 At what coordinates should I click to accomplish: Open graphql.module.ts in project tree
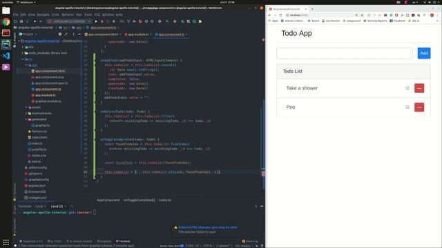tap(48, 101)
